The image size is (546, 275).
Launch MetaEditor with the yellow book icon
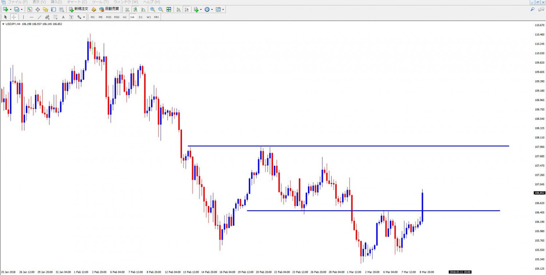point(94,9)
